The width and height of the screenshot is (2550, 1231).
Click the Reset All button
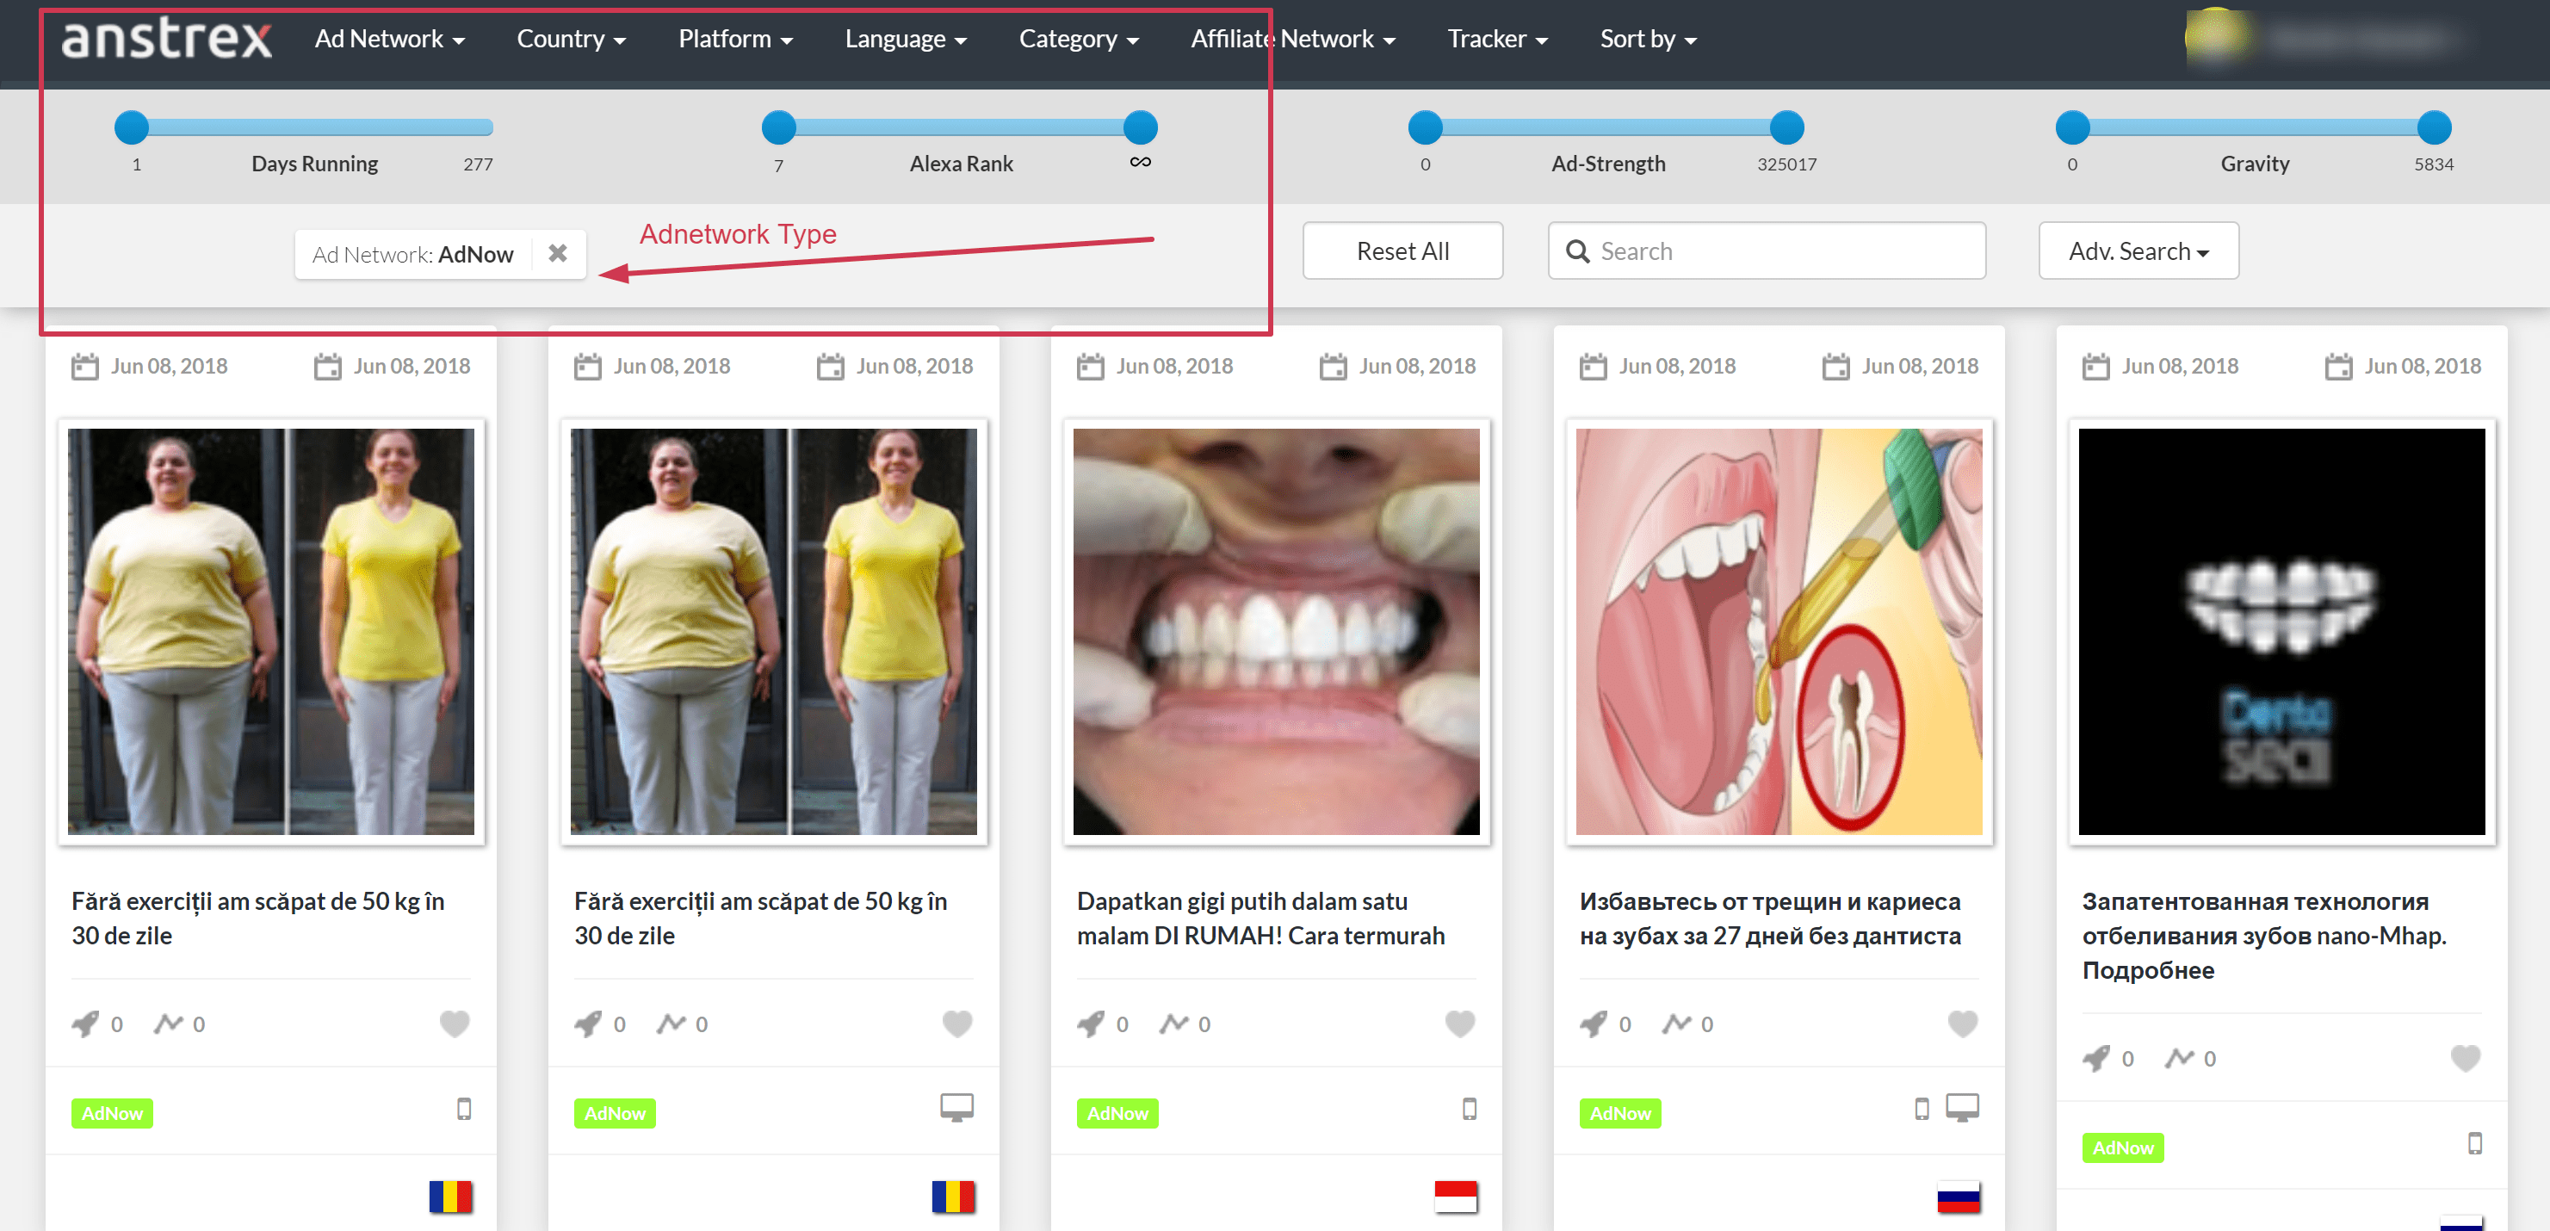pos(1403,251)
